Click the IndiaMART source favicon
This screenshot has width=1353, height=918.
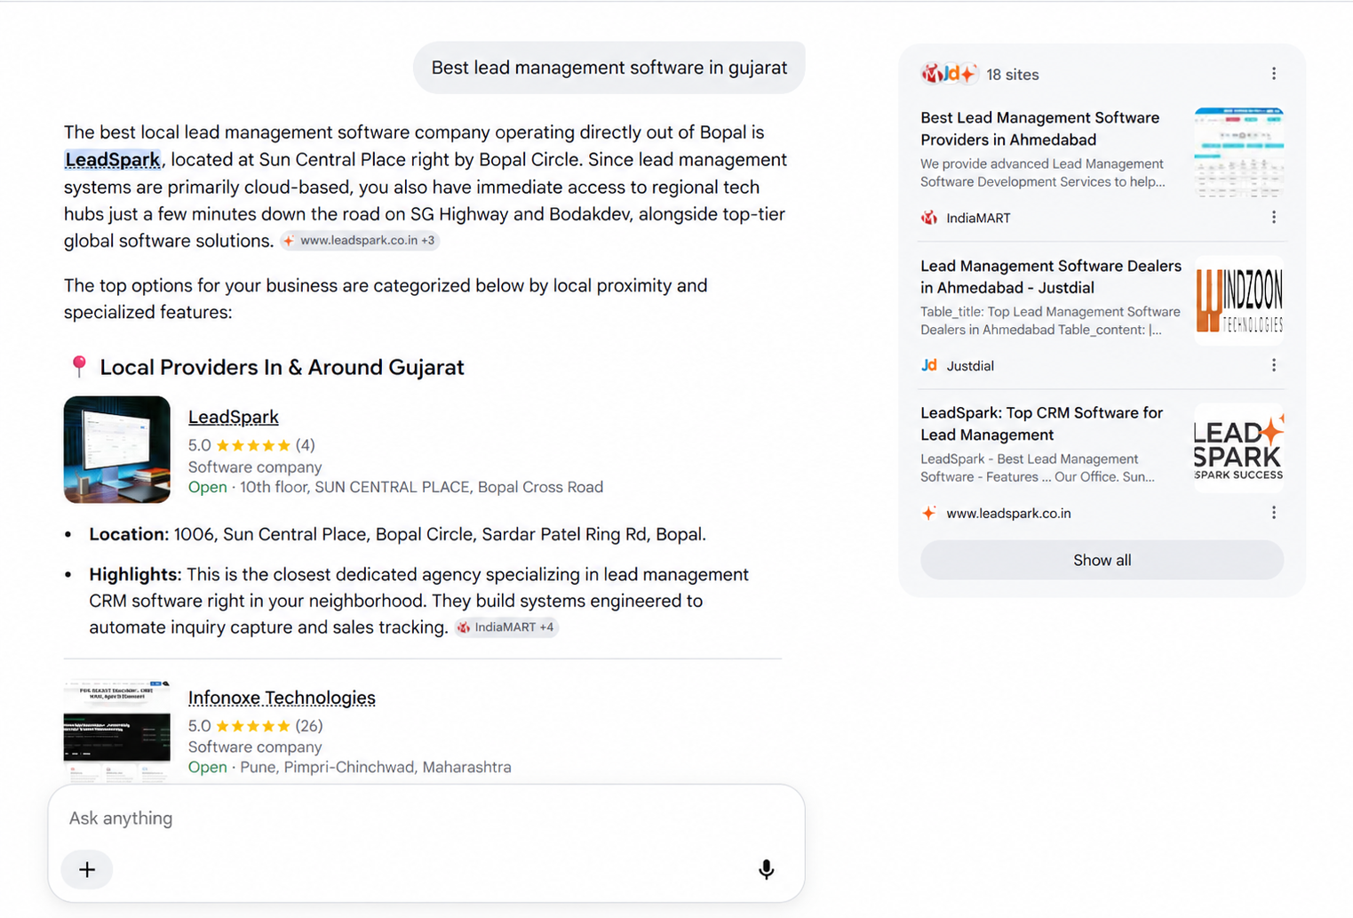pyautogui.click(x=929, y=218)
